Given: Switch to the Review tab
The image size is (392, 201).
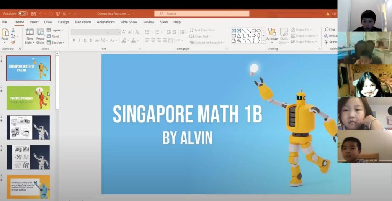Looking at the screenshot, I should [149, 22].
